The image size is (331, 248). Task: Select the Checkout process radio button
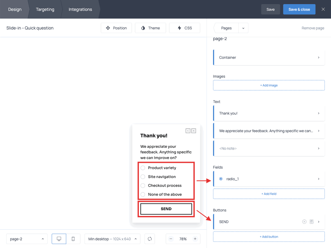(x=142, y=185)
